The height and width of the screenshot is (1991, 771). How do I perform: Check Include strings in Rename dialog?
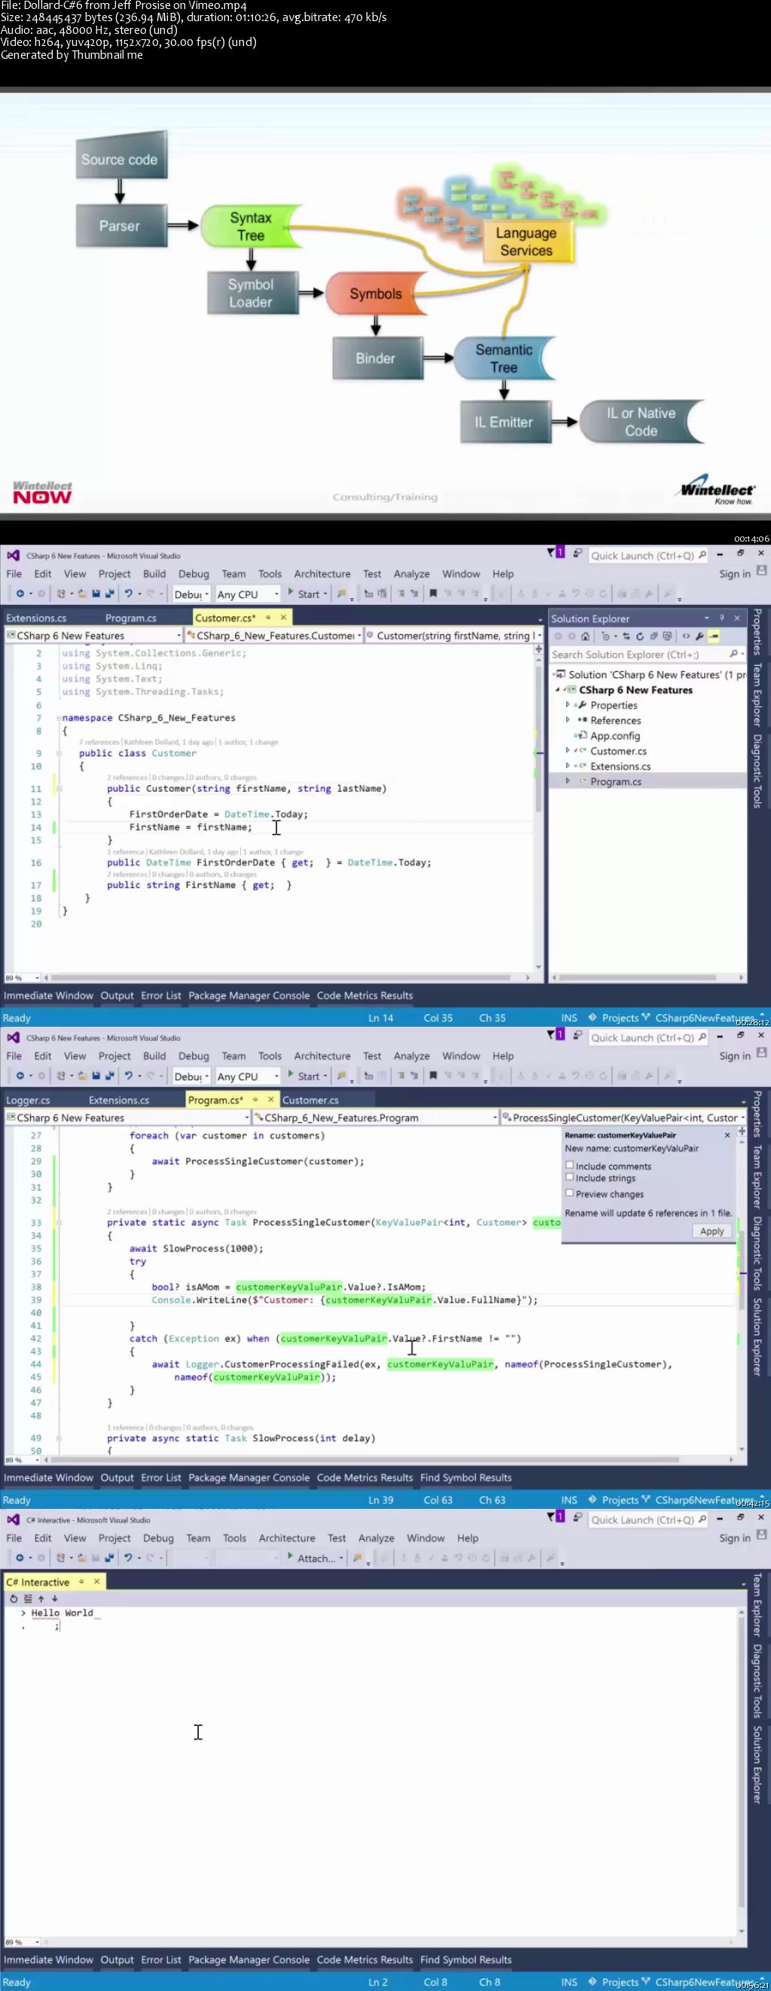(x=569, y=1177)
